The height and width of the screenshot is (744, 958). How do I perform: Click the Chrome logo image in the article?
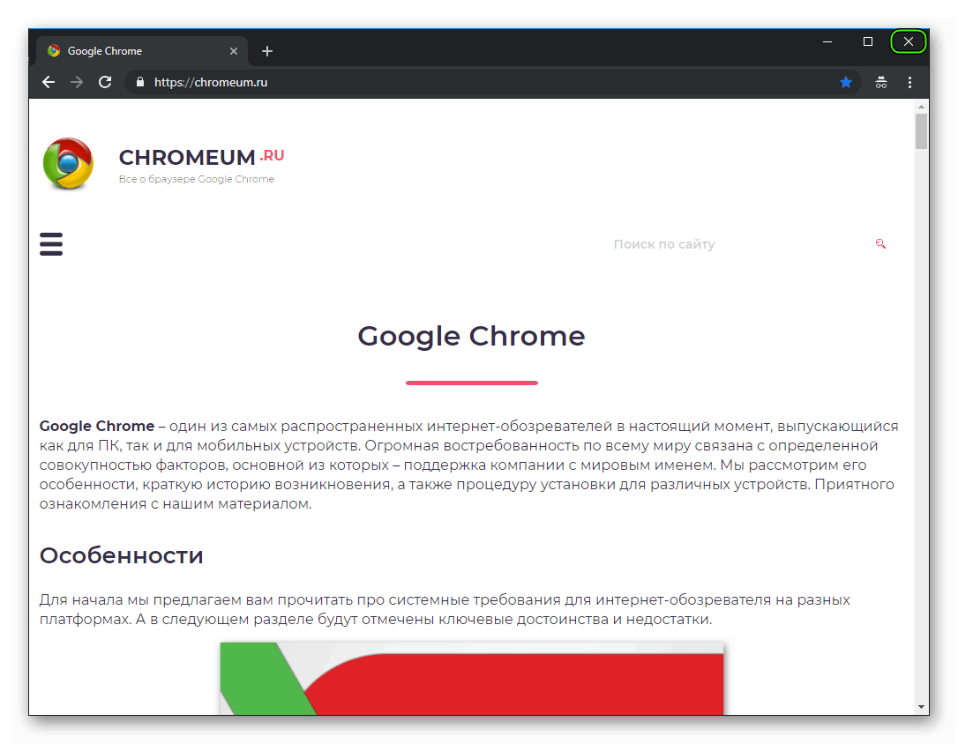[472, 677]
